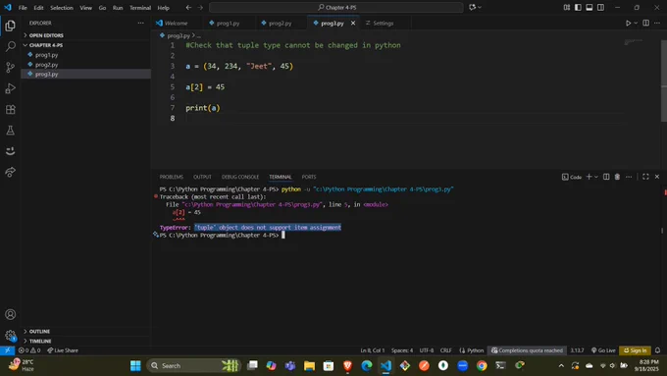This screenshot has width=667, height=376.
Task: Click Go Live in status bar
Action: [603, 350]
